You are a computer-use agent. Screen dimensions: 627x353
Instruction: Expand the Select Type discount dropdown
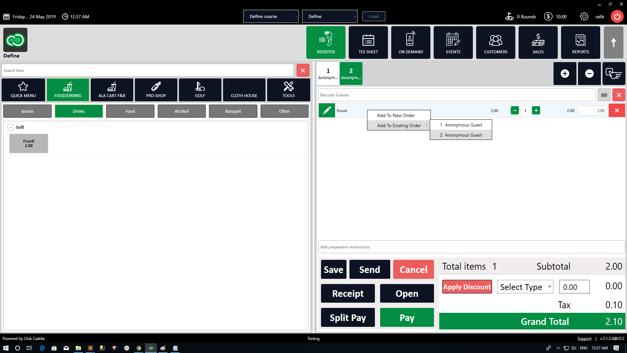click(x=525, y=287)
